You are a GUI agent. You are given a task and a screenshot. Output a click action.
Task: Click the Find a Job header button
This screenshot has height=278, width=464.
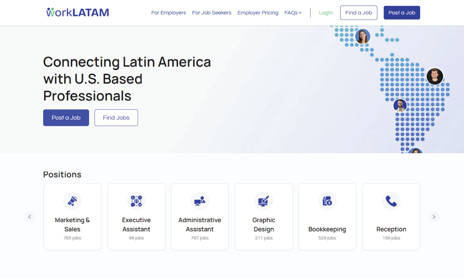click(359, 12)
